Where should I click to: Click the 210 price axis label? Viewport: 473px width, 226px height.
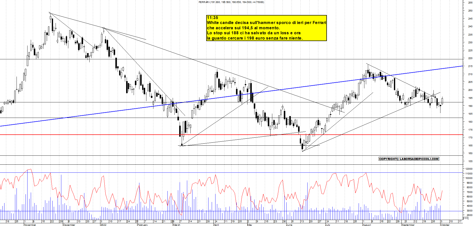click(470, 74)
